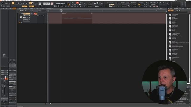Solo Track 1 in the track header
This screenshot has width=191, height=107.
coord(33,14)
